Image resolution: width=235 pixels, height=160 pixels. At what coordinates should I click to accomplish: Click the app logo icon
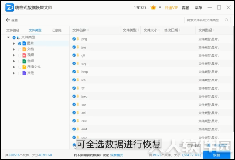coord(10,7)
